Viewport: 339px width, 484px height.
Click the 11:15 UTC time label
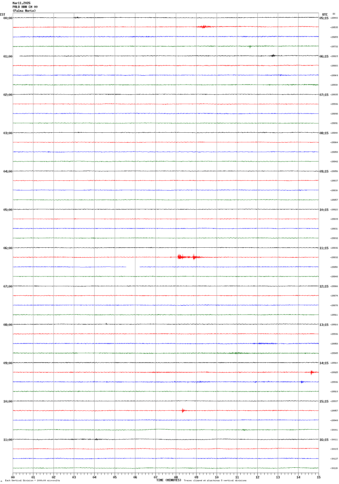324,248
